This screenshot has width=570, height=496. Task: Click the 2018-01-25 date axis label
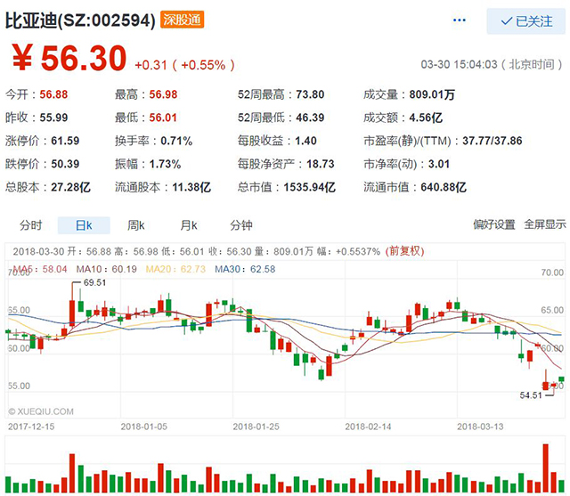point(256,427)
